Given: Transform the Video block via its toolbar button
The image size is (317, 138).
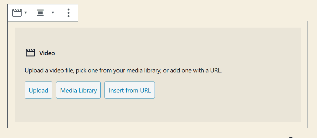Looking at the screenshot, I should (x=19, y=13).
